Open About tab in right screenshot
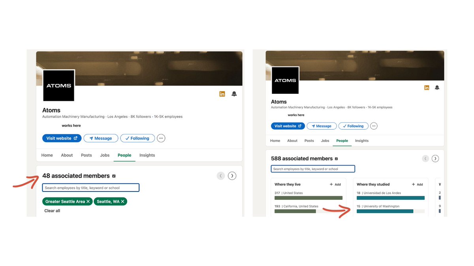This screenshot has width=474, height=266. point(292,141)
